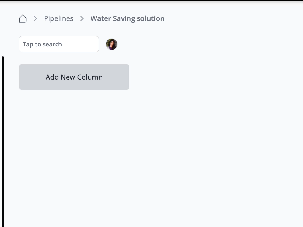Image resolution: width=303 pixels, height=227 pixels.
Task: Go to the home page via house icon
Action: [x=23, y=19]
